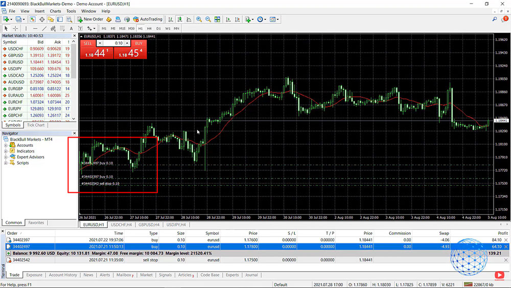Select the Vertical Line drawing tool
Image resolution: width=511 pixels, height=288 pixels.
(x=26, y=28)
